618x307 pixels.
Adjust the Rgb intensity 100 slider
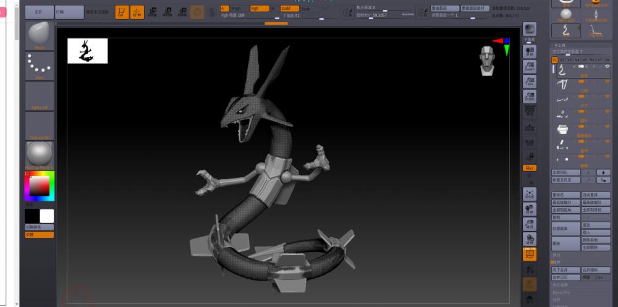click(250, 15)
